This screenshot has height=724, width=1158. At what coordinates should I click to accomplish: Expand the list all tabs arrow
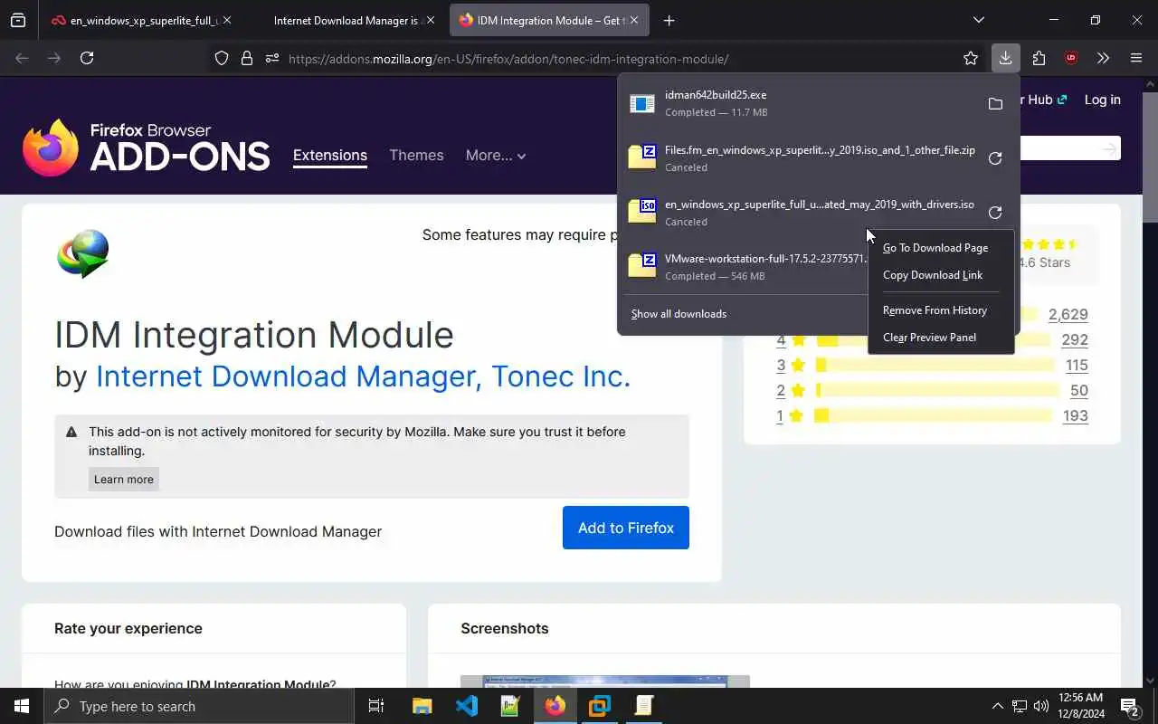[x=978, y=20]
